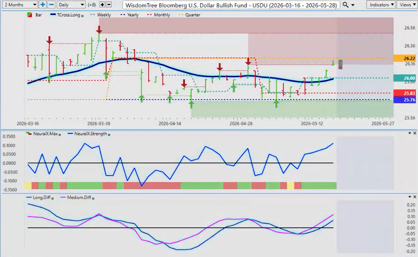Click the USDU symbol title field
Screen dimensions: 418x257
point(231,5)
